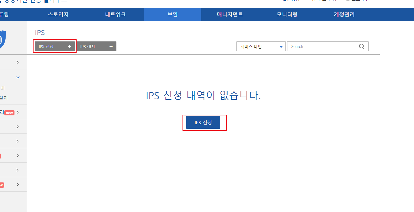
Task: Switch to the 스토리지 tab
Action: click(x=58, y=14)
